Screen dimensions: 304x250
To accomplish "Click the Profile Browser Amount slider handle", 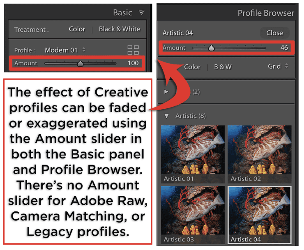I will point(211,48).
